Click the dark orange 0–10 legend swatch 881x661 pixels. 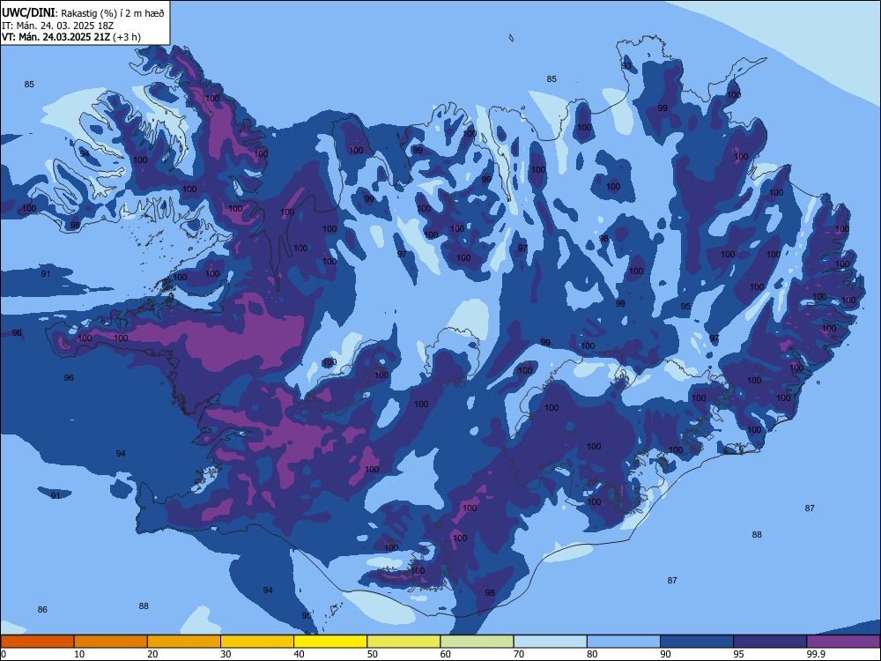pos(37,642)
